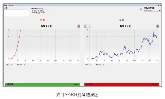Screen dimensions: 165x99
Task: Click the dropdown arrow of the EAR-3A selector
Action: pos(160,11)
